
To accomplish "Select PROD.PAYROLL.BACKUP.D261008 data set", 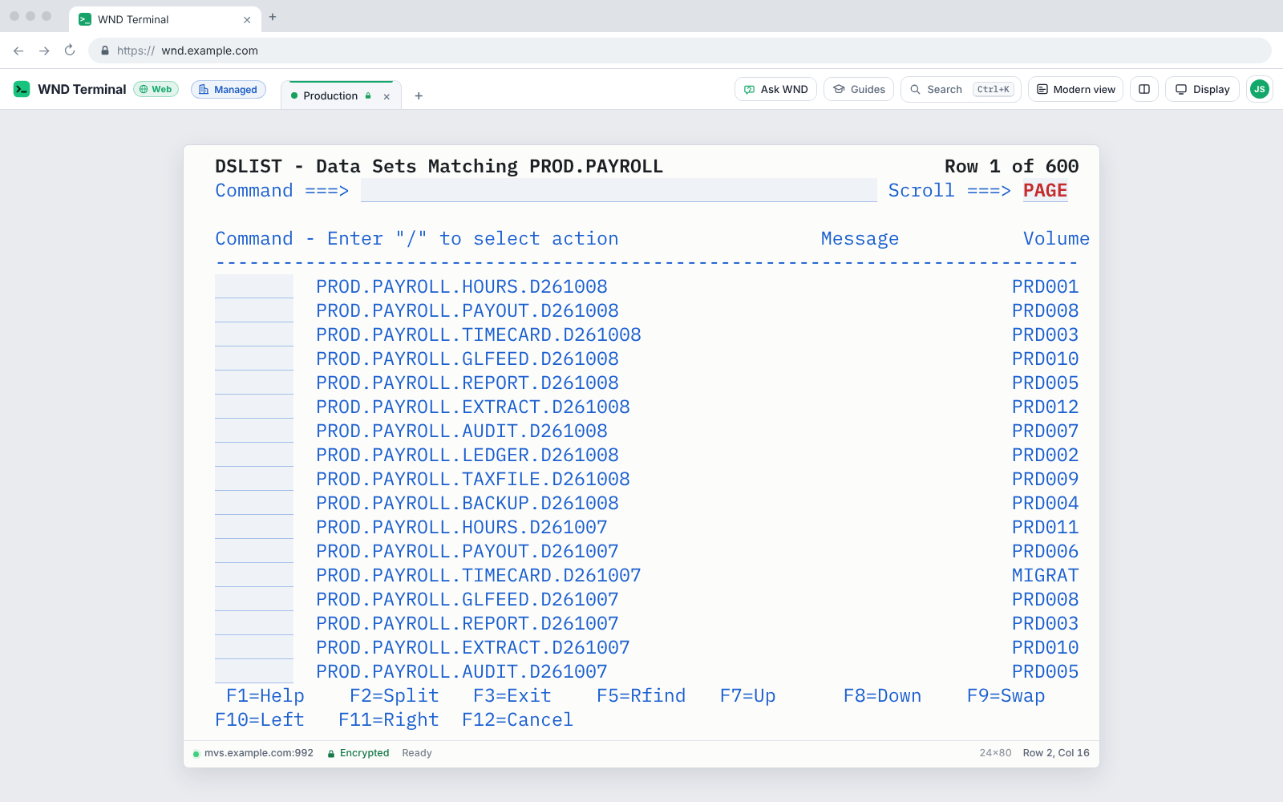I will (467, 503).
